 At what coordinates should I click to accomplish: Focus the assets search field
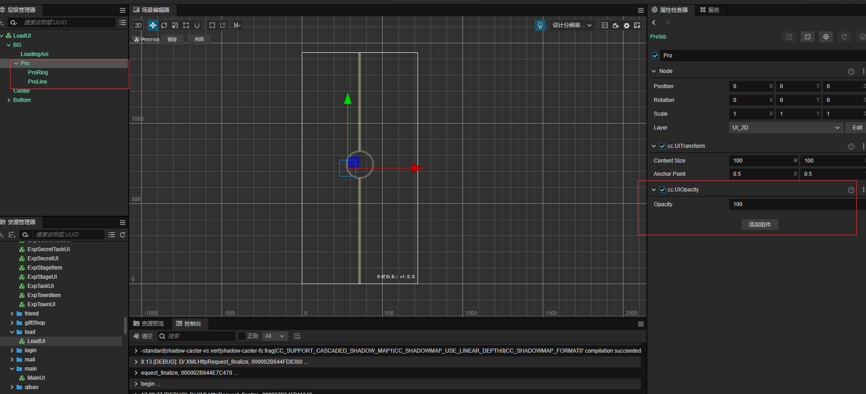(69, 235)
